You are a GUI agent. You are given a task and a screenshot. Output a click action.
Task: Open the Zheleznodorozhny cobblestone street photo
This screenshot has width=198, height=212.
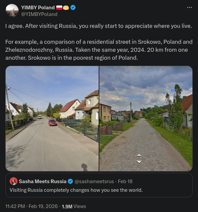click(146, 118)
